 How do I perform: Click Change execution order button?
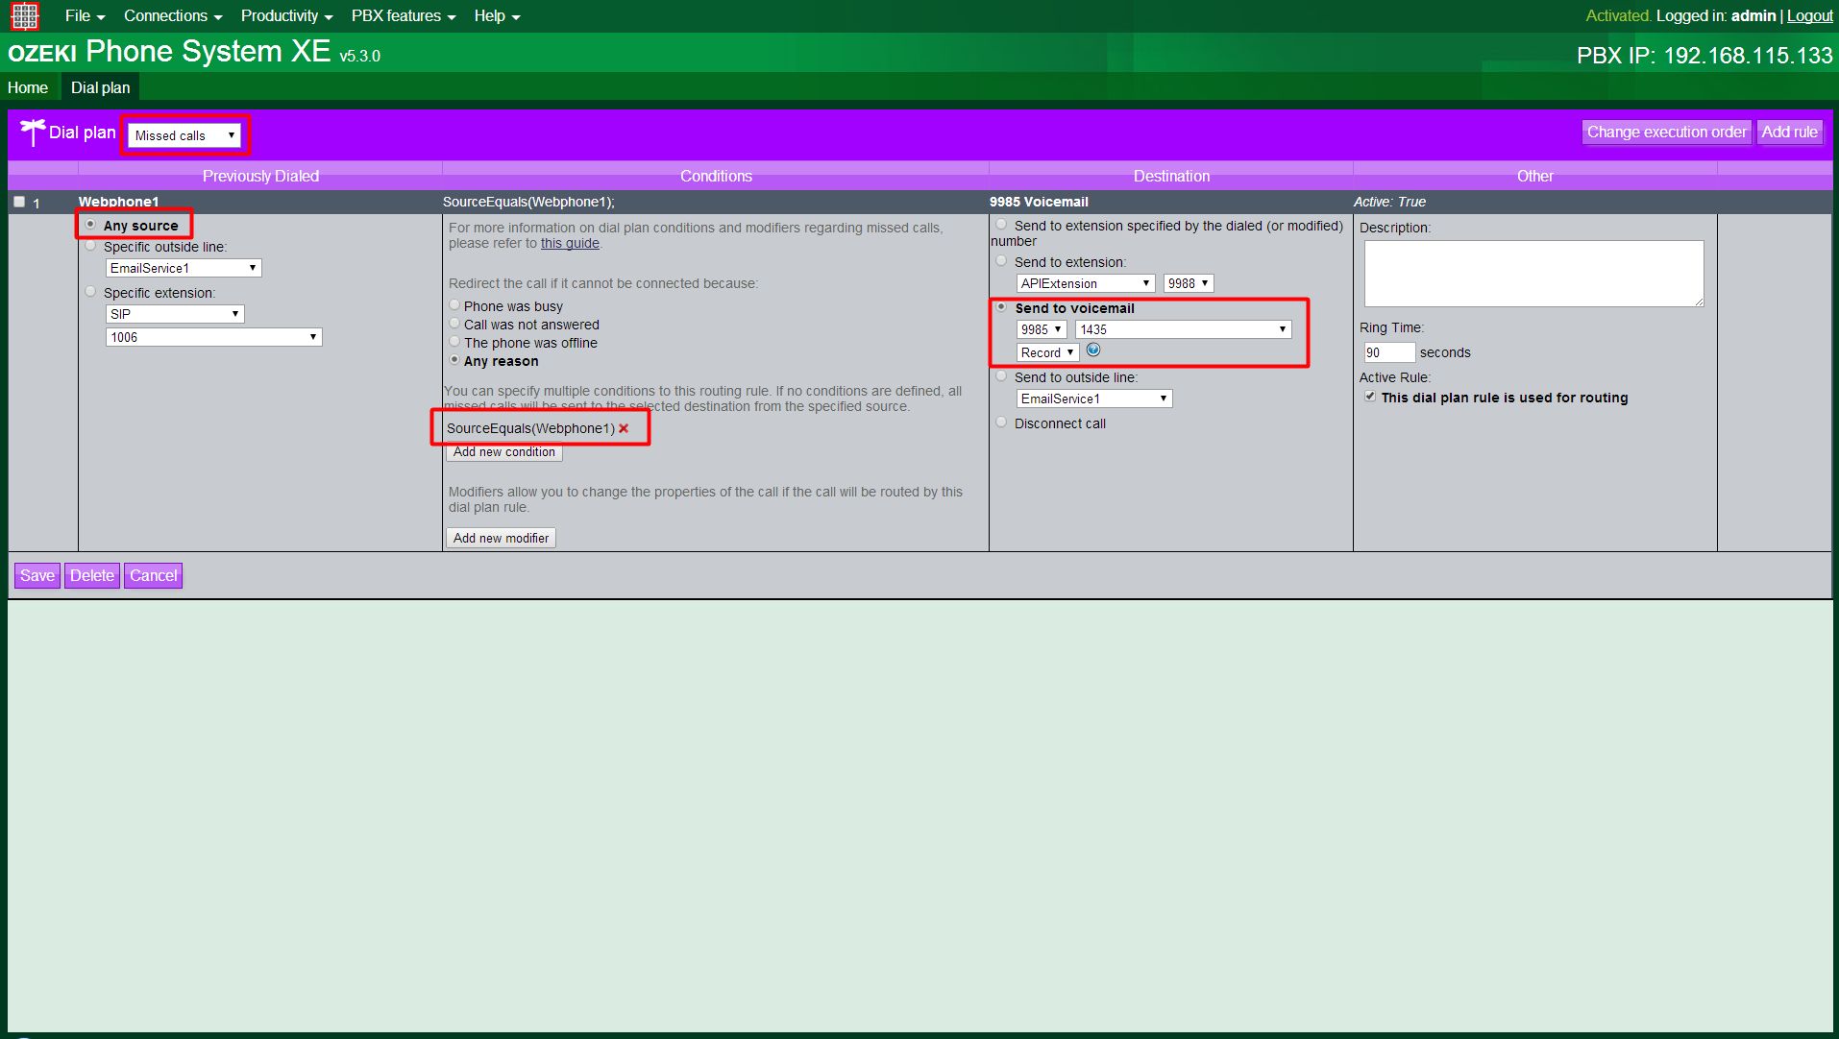pyautogui.click(x=1666, y=132)
